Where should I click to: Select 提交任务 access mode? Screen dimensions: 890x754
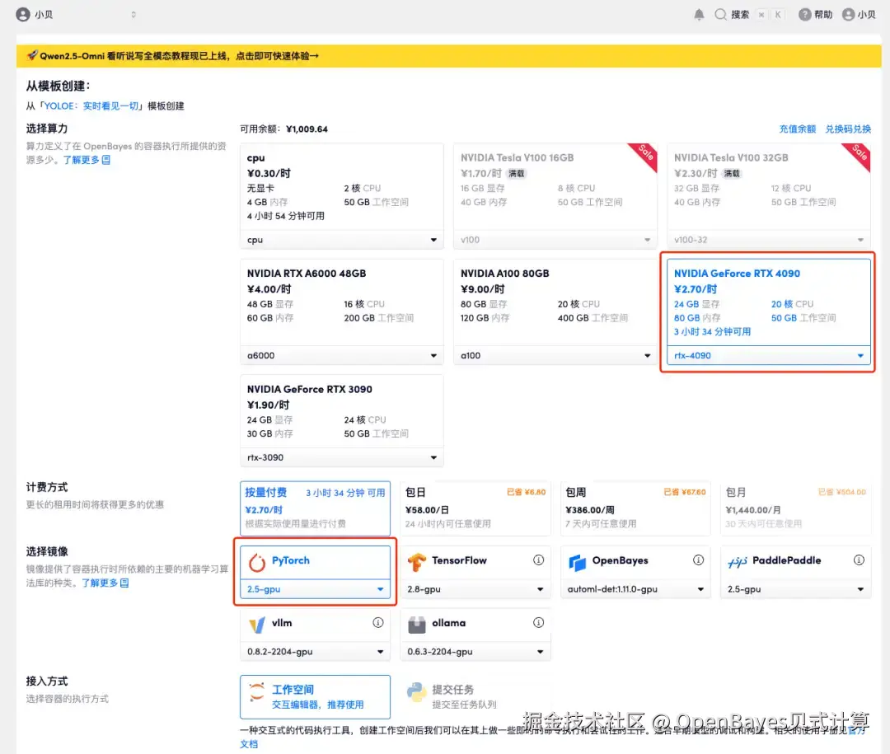pyautogui.click(x=475, y=696)
